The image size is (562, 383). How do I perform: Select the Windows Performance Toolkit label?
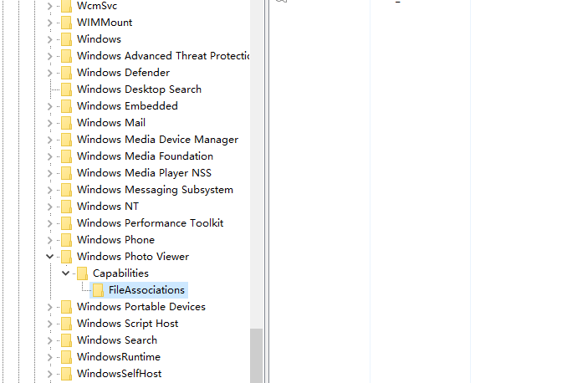[151, 222]
